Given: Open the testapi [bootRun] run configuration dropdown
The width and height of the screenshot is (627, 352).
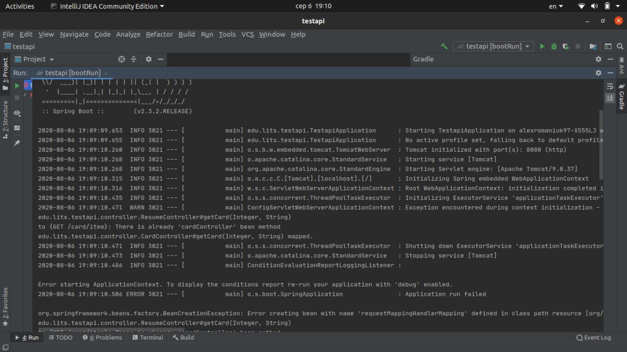Looking at the screenshot, I should (493, 47).
